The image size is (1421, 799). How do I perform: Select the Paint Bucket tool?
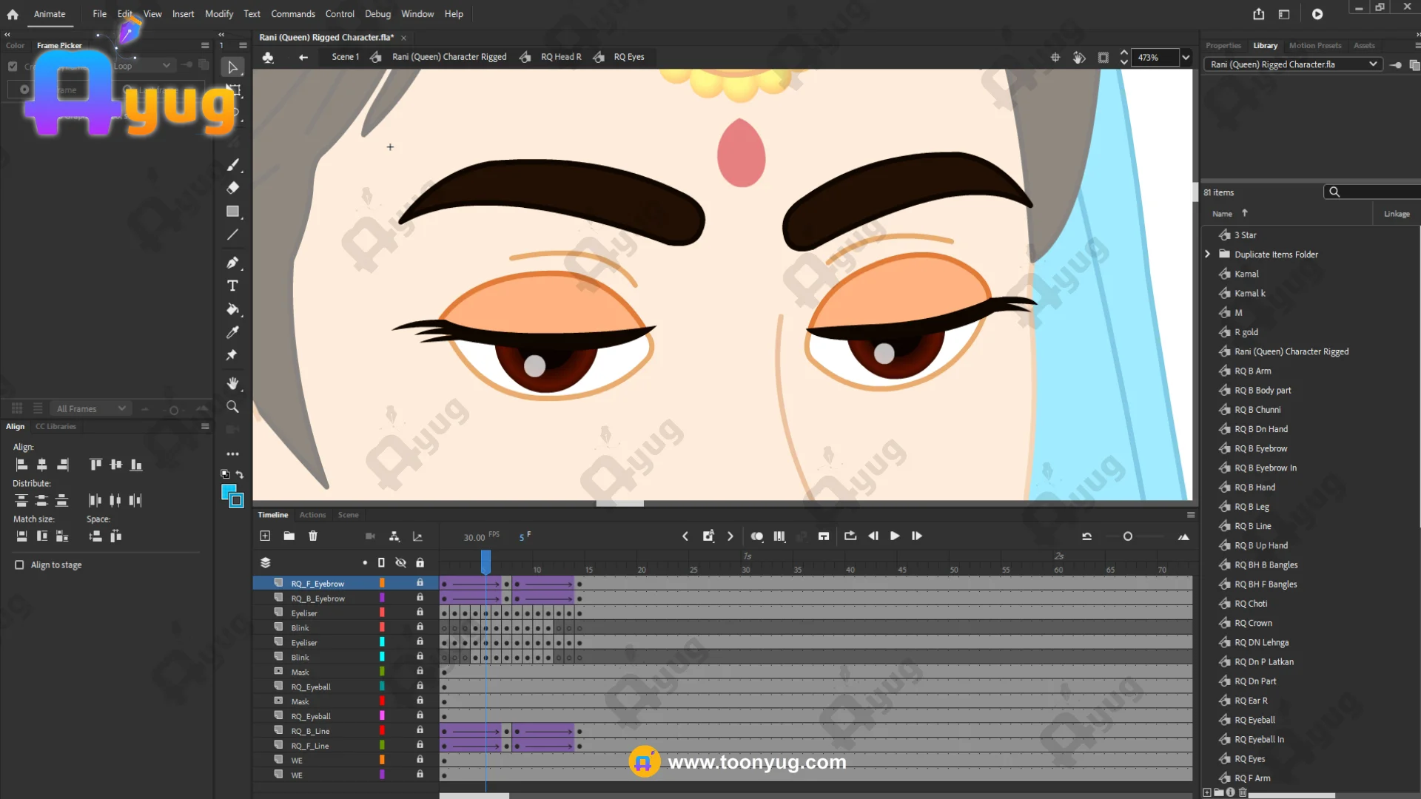[232, 309]
